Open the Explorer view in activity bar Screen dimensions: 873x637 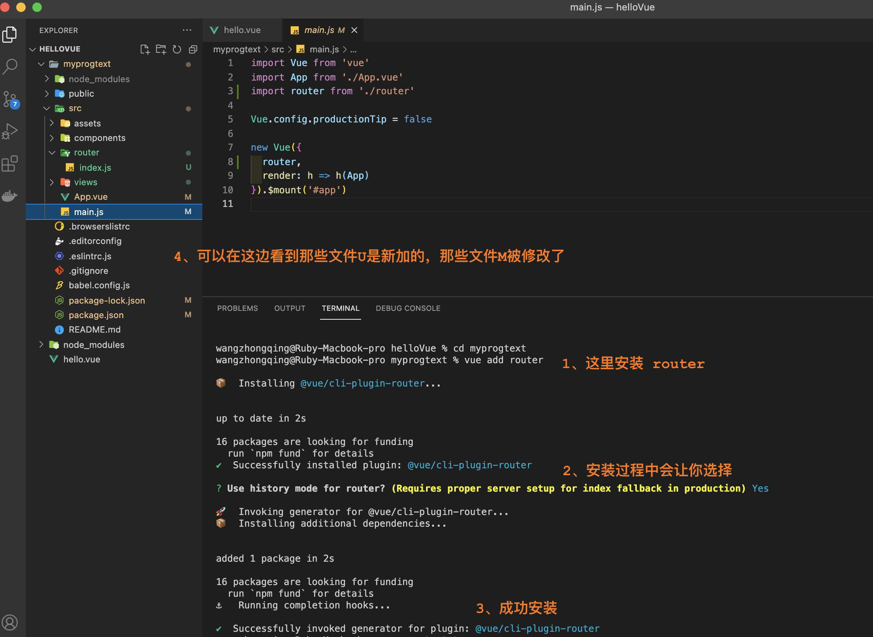point(10,35)
